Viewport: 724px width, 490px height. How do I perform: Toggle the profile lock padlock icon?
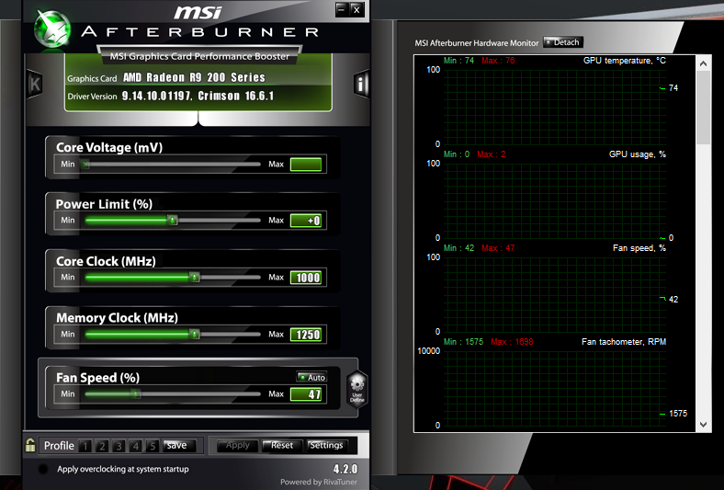tap(30, 445)
